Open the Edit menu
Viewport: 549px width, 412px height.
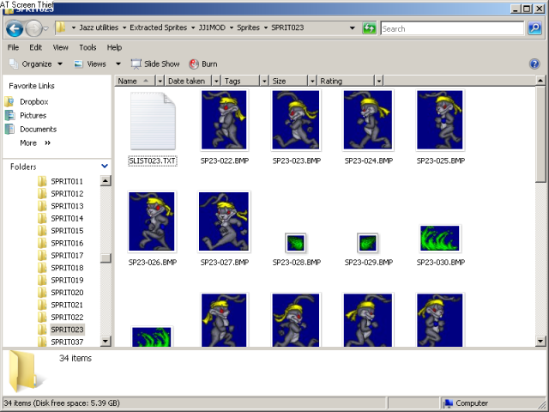35,47
